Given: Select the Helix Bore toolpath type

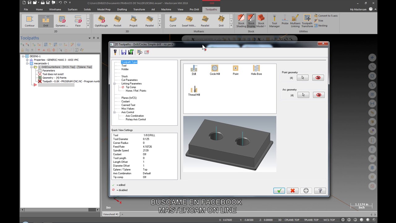Looking at the screenshot, I should [x=256, y=70].
